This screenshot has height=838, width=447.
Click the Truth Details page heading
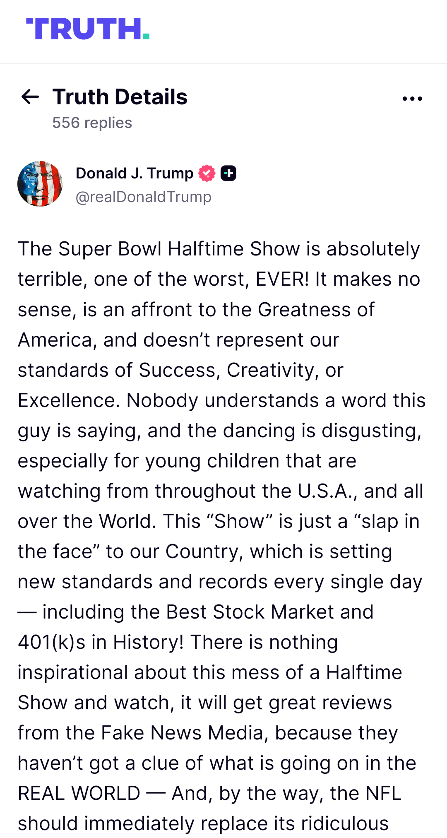pyautogui.click(x=120, y=97)
